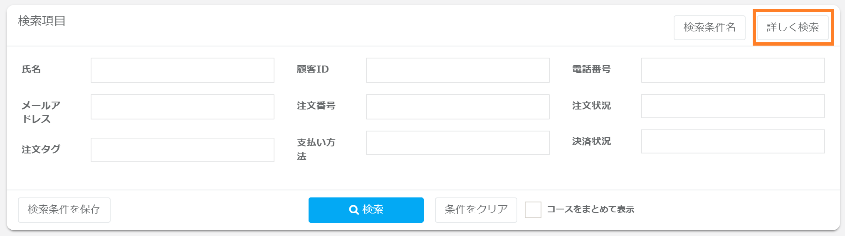
Task: Click the メールアドレス input field
Action: coord(182,107)
